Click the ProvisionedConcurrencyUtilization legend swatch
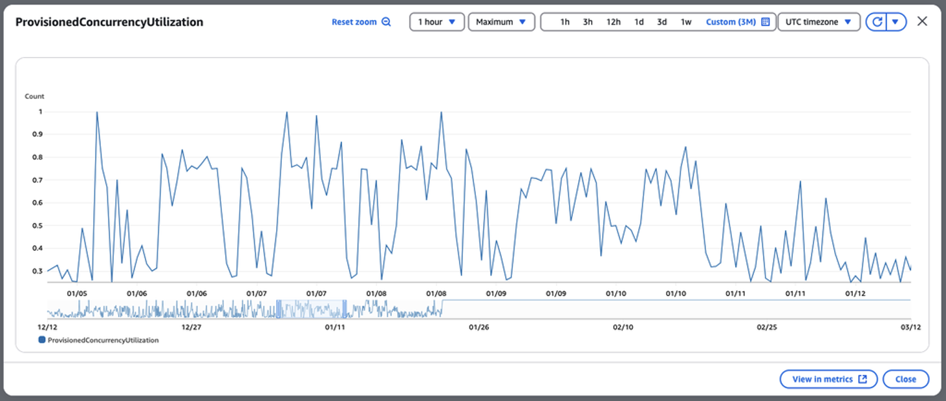 (x=43, y=340)
